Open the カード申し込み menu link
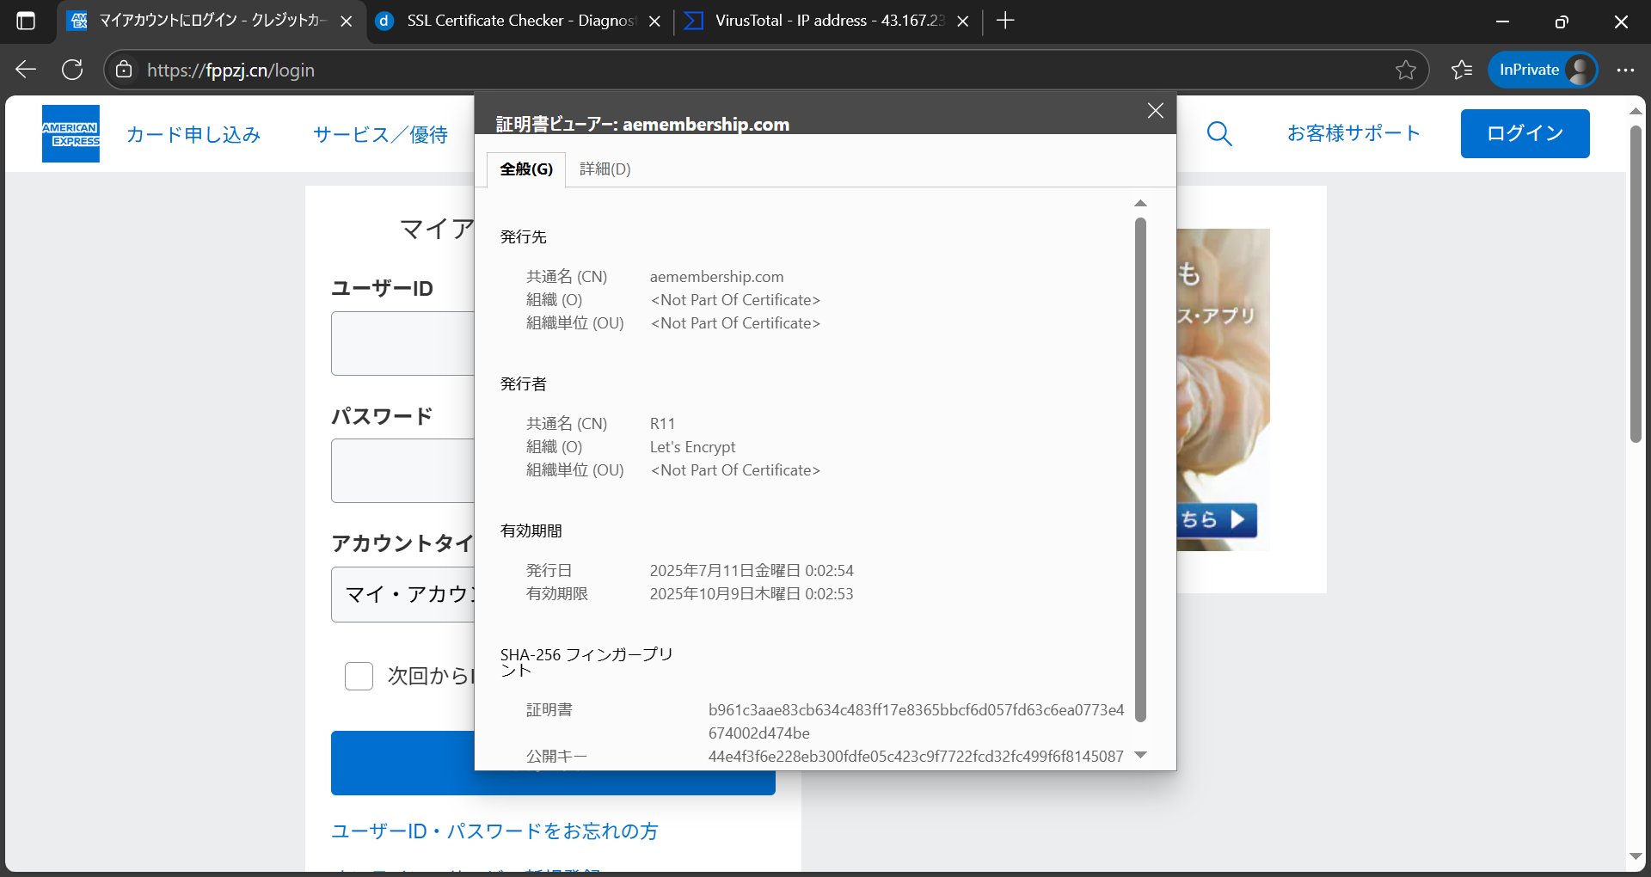This screenshot has height=877, width=1651. click(193, 134)
